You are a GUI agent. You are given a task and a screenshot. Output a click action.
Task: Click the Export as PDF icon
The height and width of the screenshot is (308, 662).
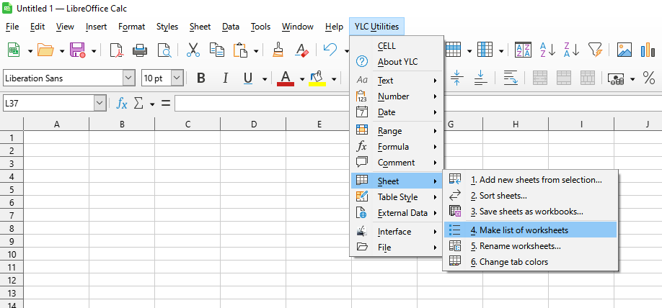coord(117,50)
